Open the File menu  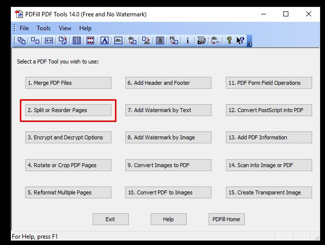[x=24, y=28]
